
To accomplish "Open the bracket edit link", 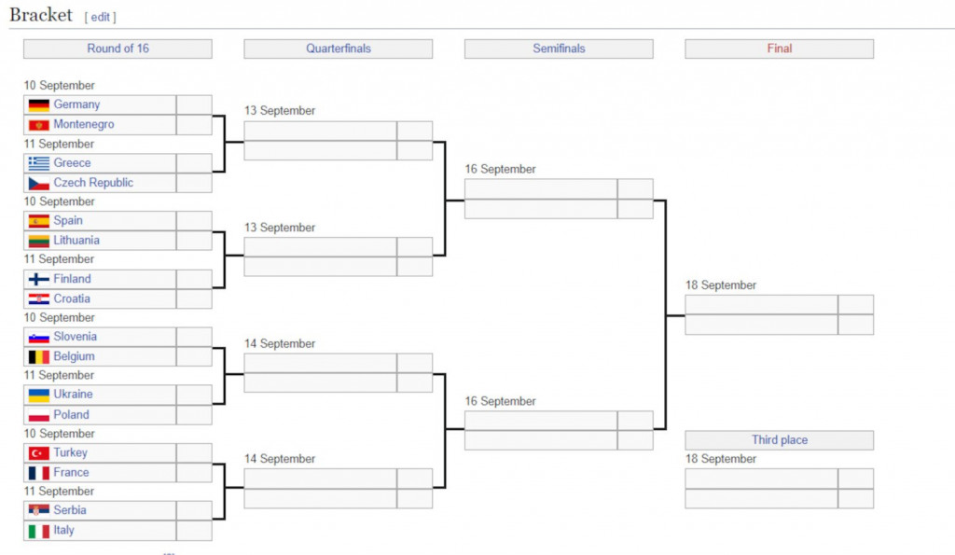I will 101,17.
